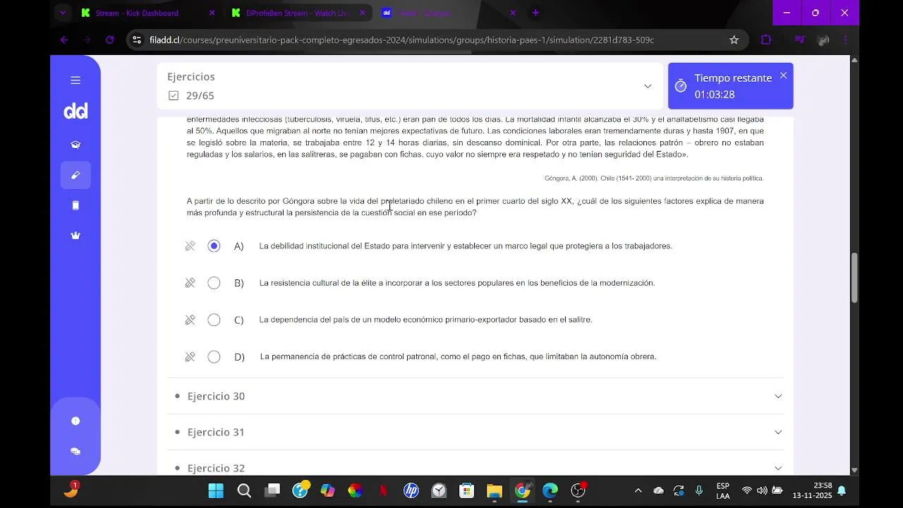Click the Ejercicio 30 title
Screen dimensions: 903x508
pos(216,397)
